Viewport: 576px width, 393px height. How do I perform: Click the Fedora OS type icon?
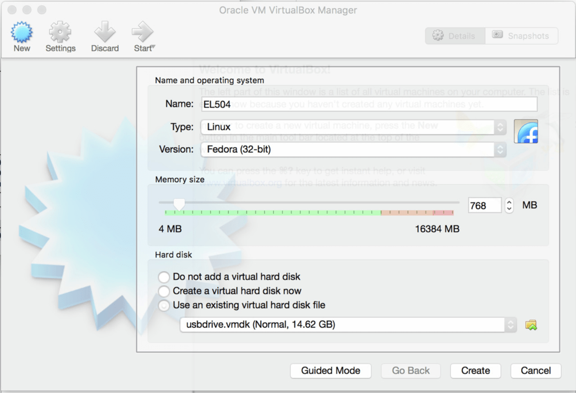click(x=526, y=131)
